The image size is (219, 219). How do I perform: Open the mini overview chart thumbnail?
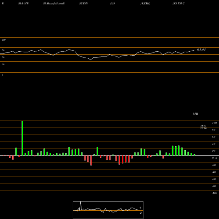[108, 210]
